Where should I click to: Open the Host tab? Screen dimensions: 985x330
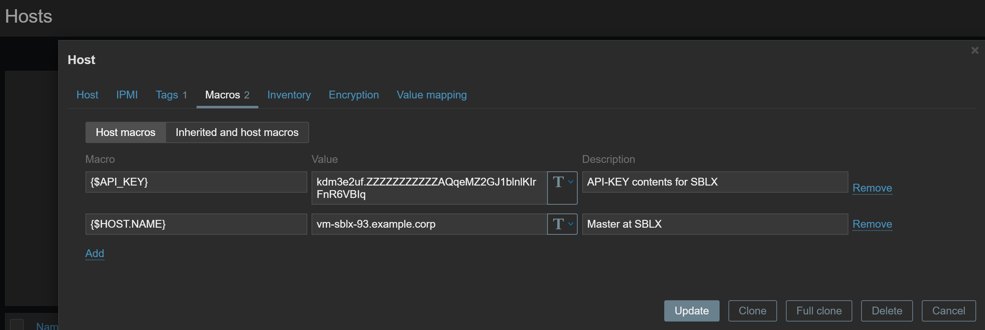(x=87, y=95)
